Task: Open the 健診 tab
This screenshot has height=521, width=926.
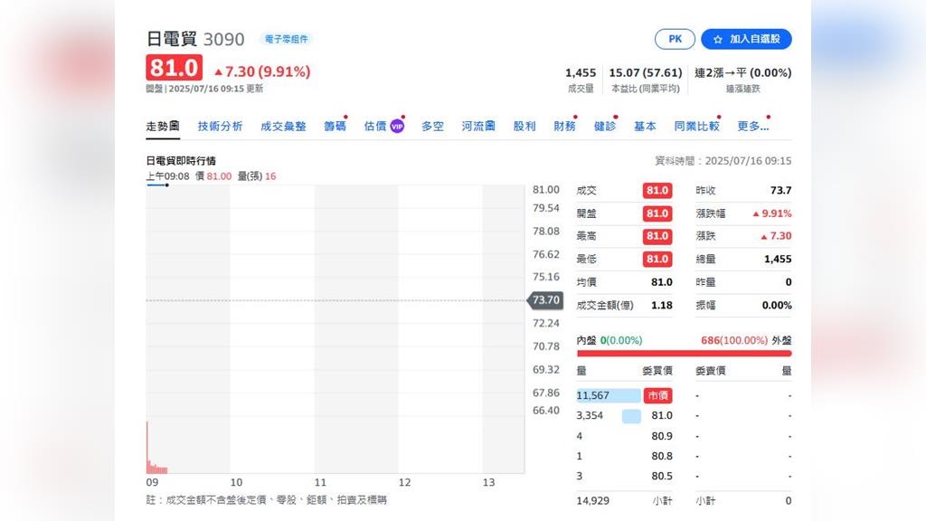Action: point(604,127)
